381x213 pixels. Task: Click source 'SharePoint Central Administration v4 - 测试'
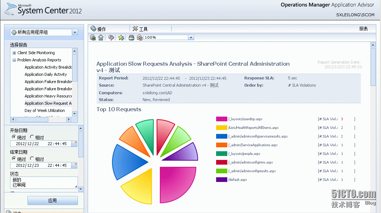(180, 85)
